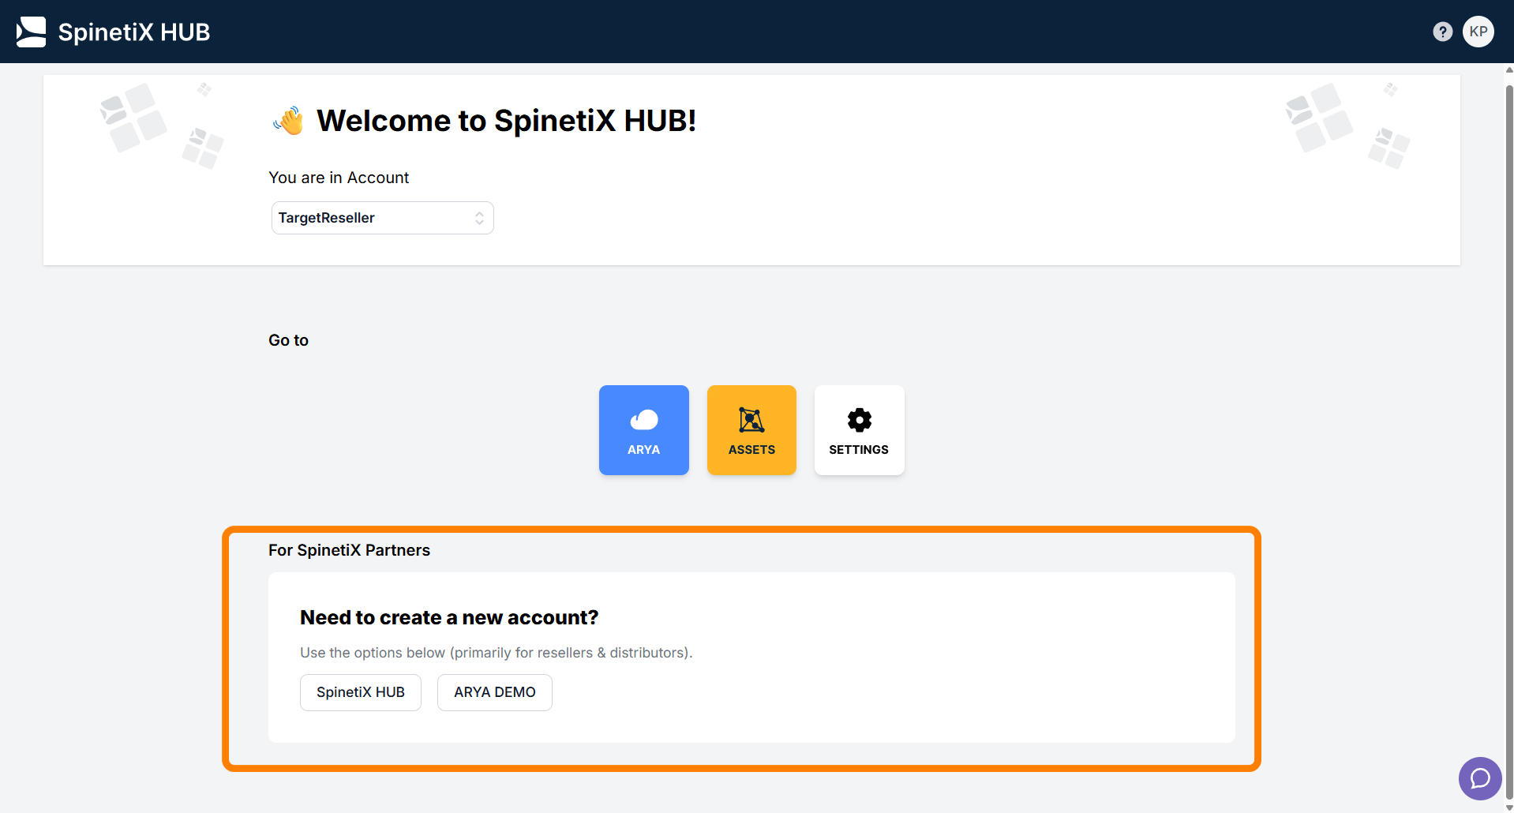Click the SpinetiX HUB account button

pyautogui.click(x=361, y=692)
